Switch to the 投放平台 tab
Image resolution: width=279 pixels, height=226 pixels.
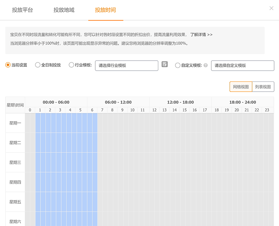[22, 10]
